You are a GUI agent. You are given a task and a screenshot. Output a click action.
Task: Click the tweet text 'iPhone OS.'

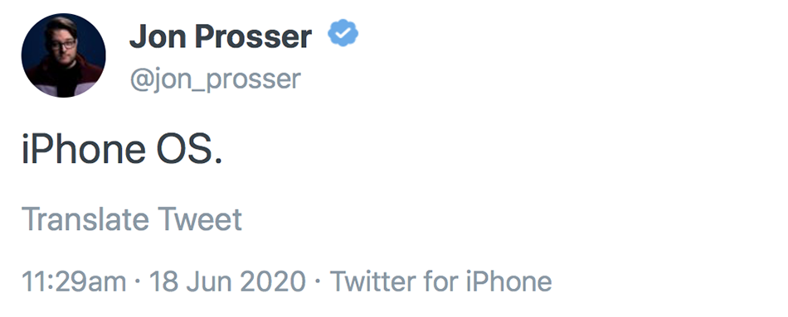click(x=122, y=150)
